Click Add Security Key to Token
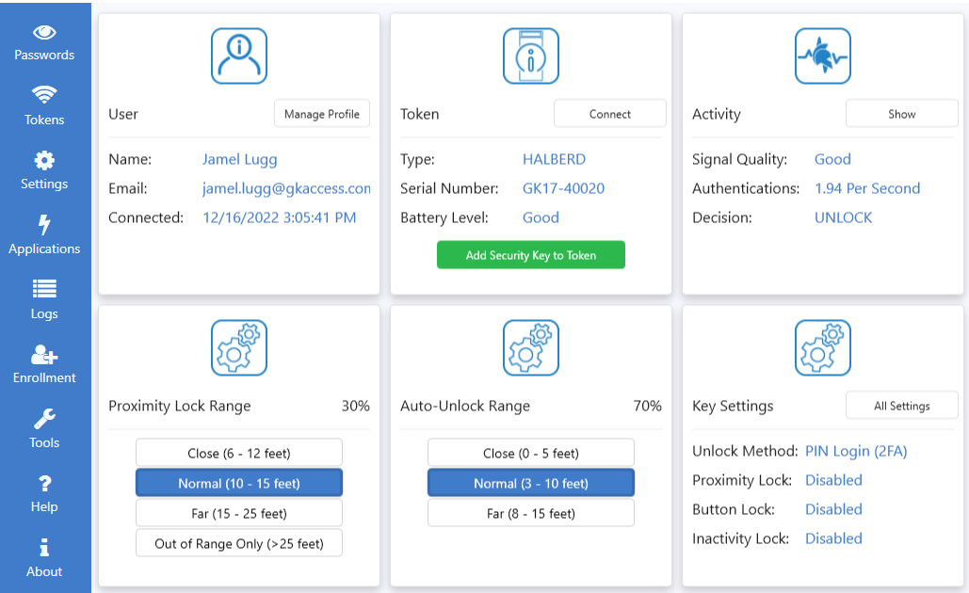 click(530, 254)
